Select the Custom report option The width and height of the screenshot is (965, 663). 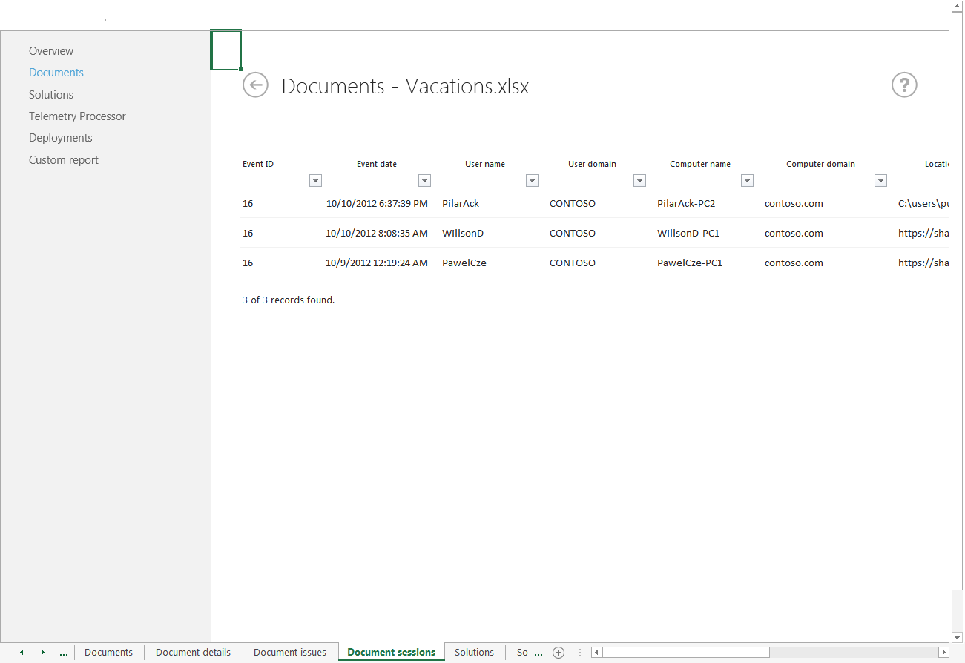(x=63, y=159)
